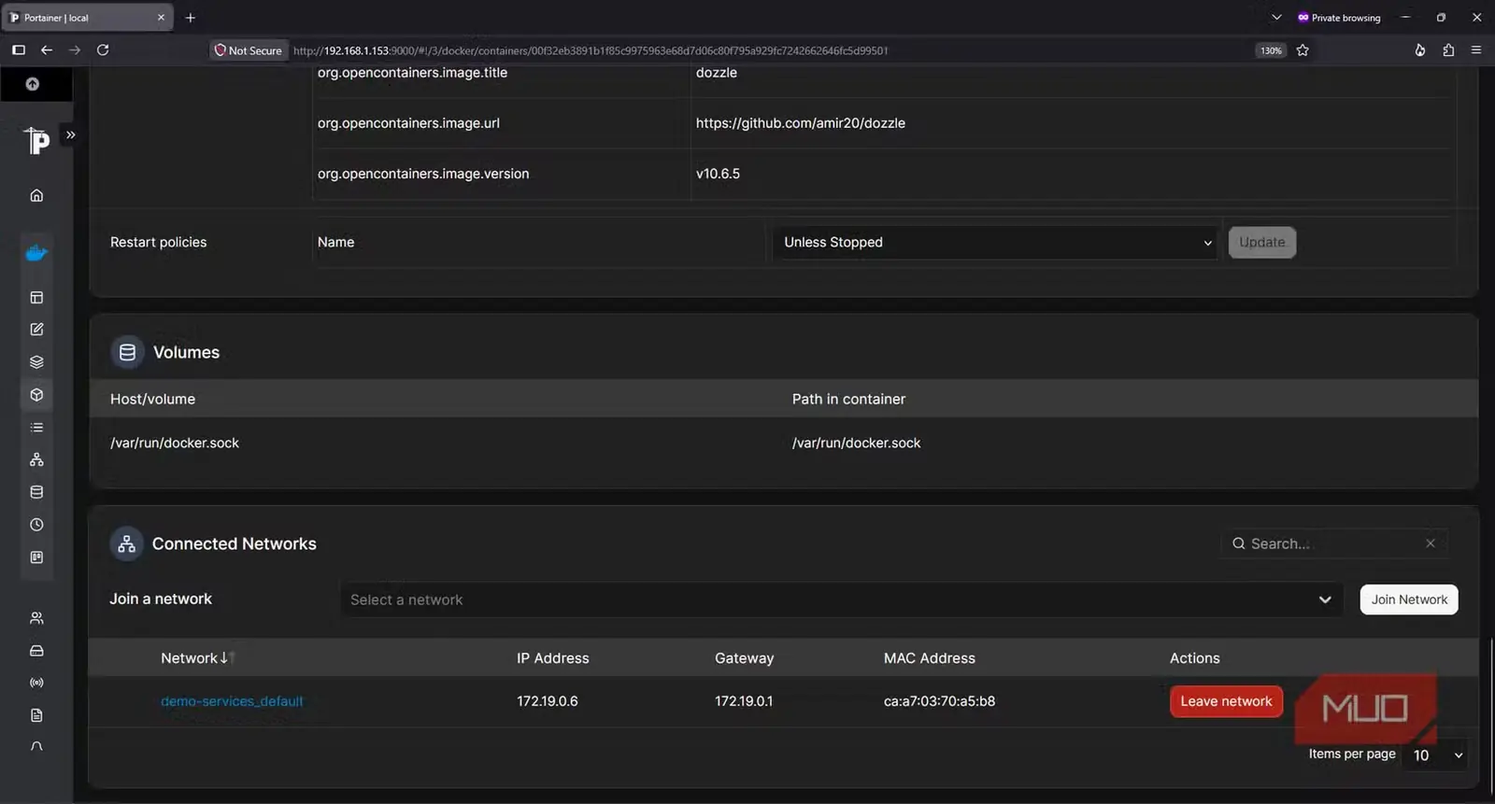The width and height of the screenshot is (1495, 804).
Task: Click the flame icon in browser toolbar
Action: click(1419, 50)
